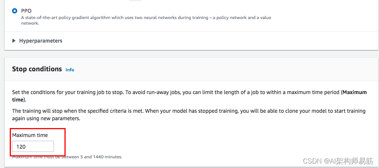Click the 120 value in Maximum time
Viewport: 379px width, 168px height.
[21, 147]
